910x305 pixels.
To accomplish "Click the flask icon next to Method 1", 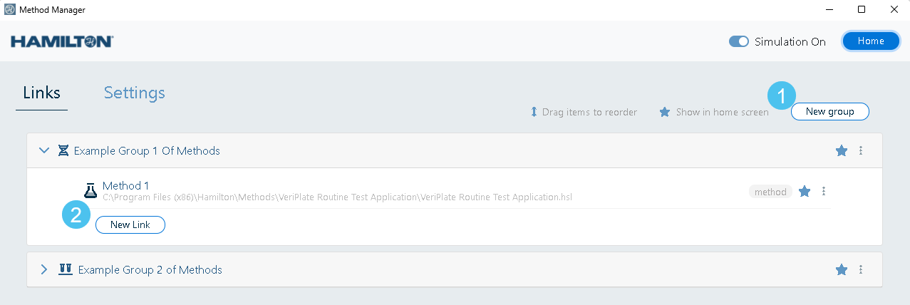I will click(90, 190).
